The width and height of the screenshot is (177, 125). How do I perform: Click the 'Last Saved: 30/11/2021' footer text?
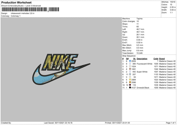[58, 123]
